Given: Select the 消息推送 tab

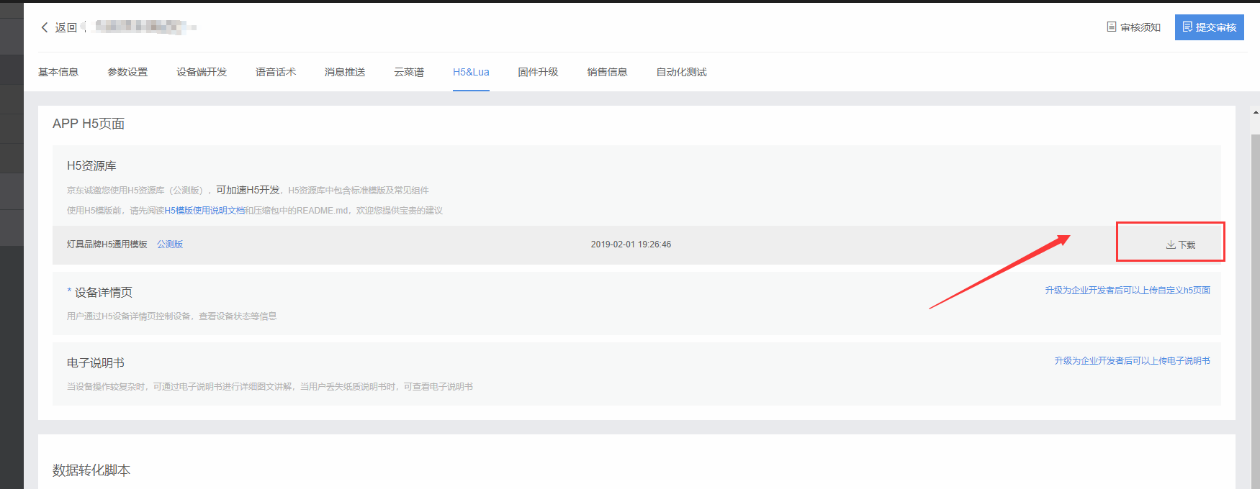Looking at the screenshot, I should tap(345, 72).
